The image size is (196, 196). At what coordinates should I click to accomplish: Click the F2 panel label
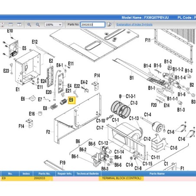(x=48, y=132)
